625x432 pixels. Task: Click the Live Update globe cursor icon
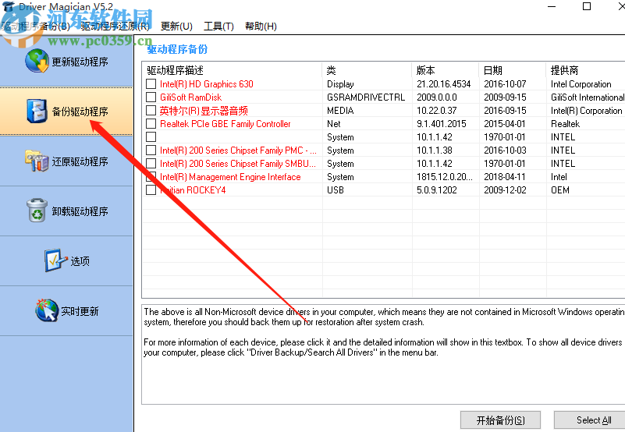point(47,310)
